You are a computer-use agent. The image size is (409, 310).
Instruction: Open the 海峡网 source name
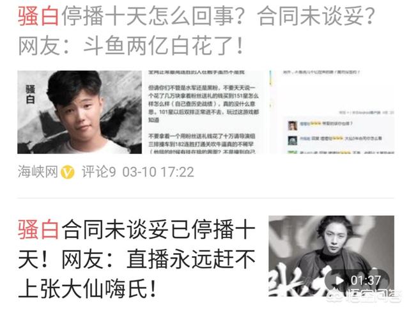click(38, 172)
